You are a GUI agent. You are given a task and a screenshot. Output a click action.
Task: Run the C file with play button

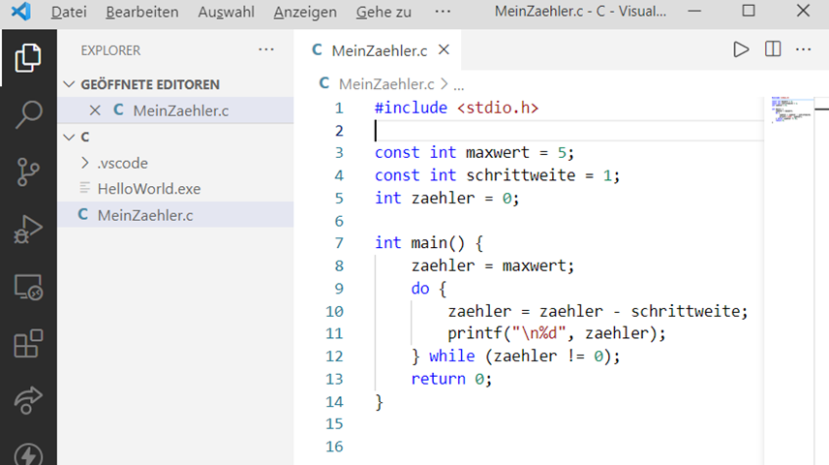point(741,49)
